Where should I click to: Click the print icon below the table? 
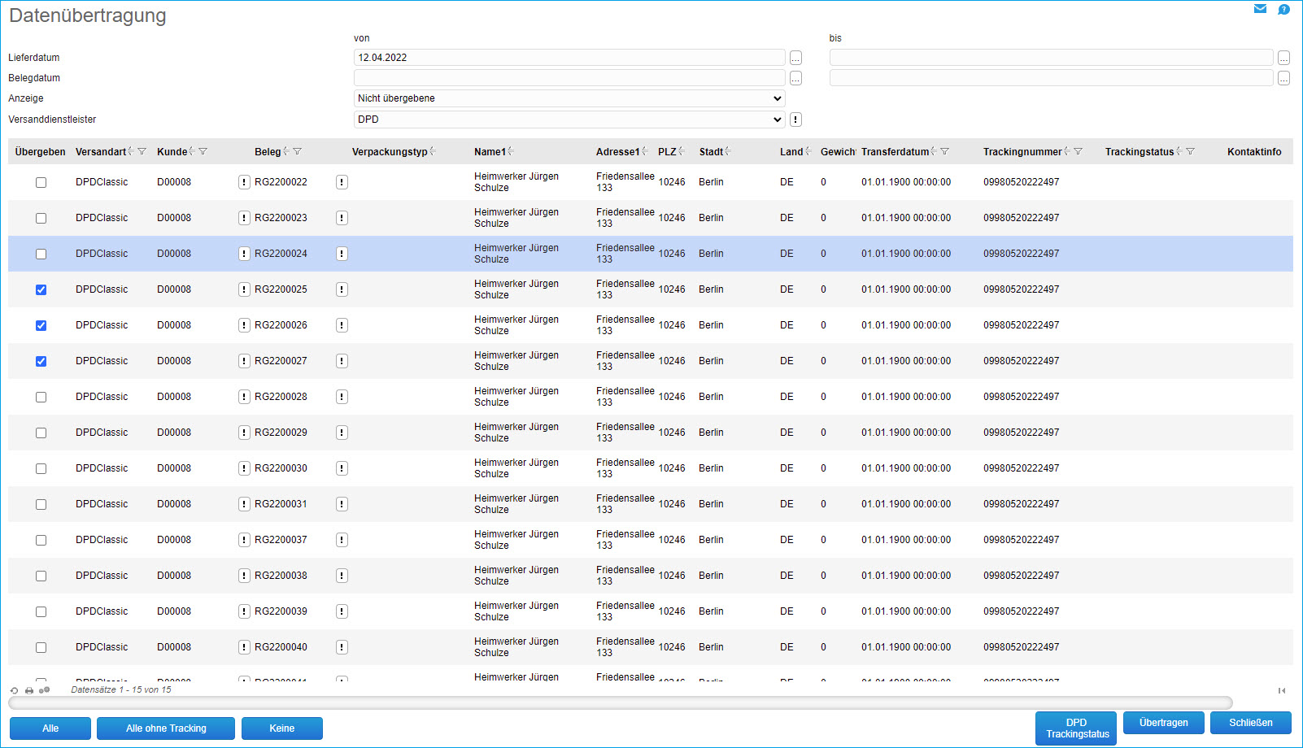[29, 690]
